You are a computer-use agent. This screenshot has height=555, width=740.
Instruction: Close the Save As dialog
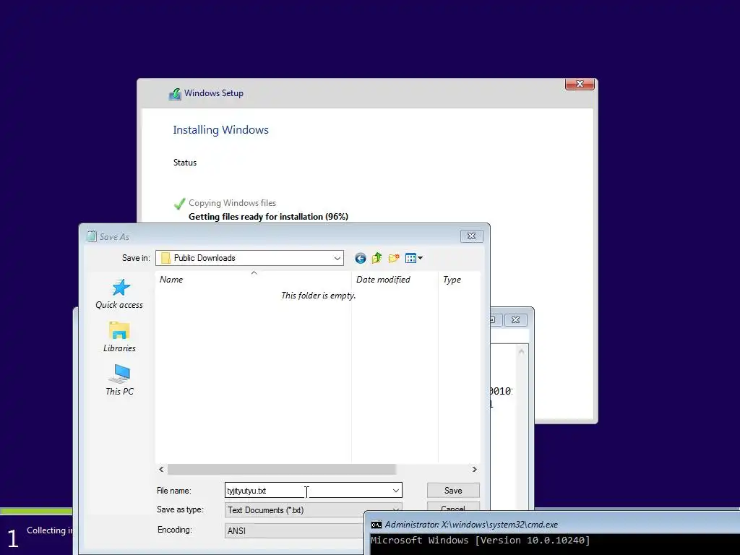click(471, 236)
